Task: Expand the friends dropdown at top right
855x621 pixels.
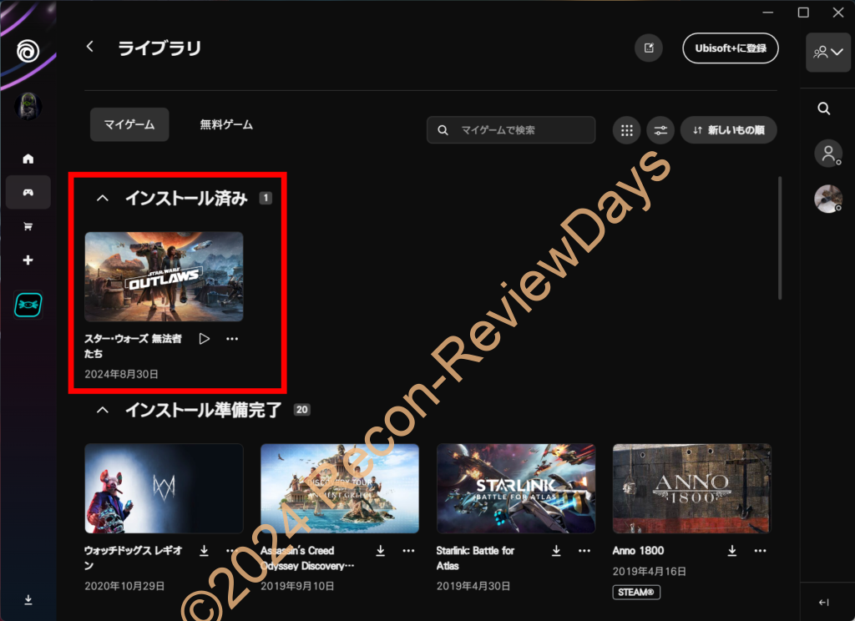Action: tap(827, 52)
